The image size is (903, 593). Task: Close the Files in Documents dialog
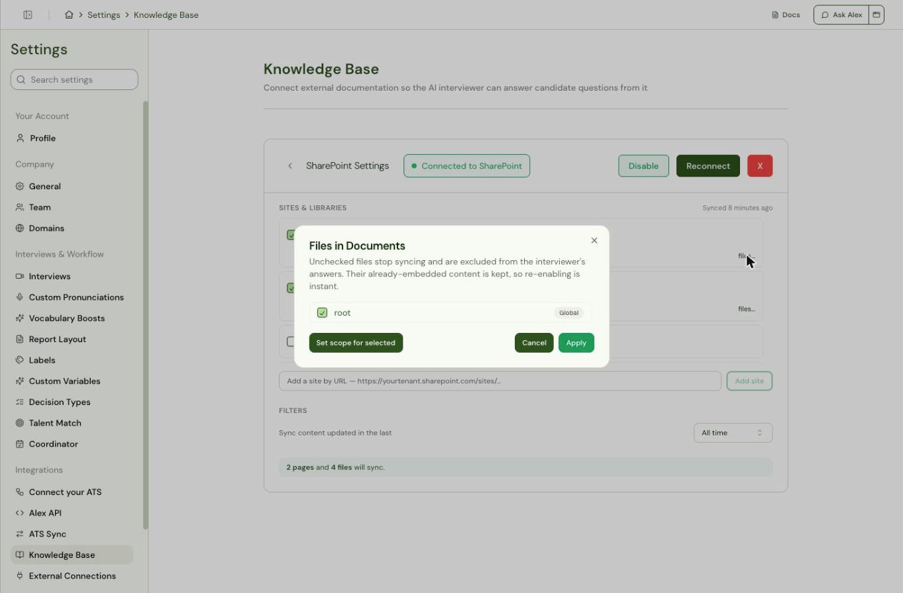pyautogui.click(x=594, y=240)
